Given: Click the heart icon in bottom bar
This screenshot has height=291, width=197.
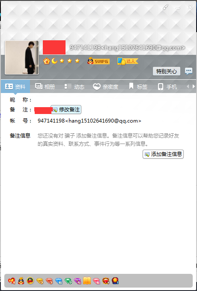Looking at the screenshot, I should pyautogui.click(x=11, y=281).
